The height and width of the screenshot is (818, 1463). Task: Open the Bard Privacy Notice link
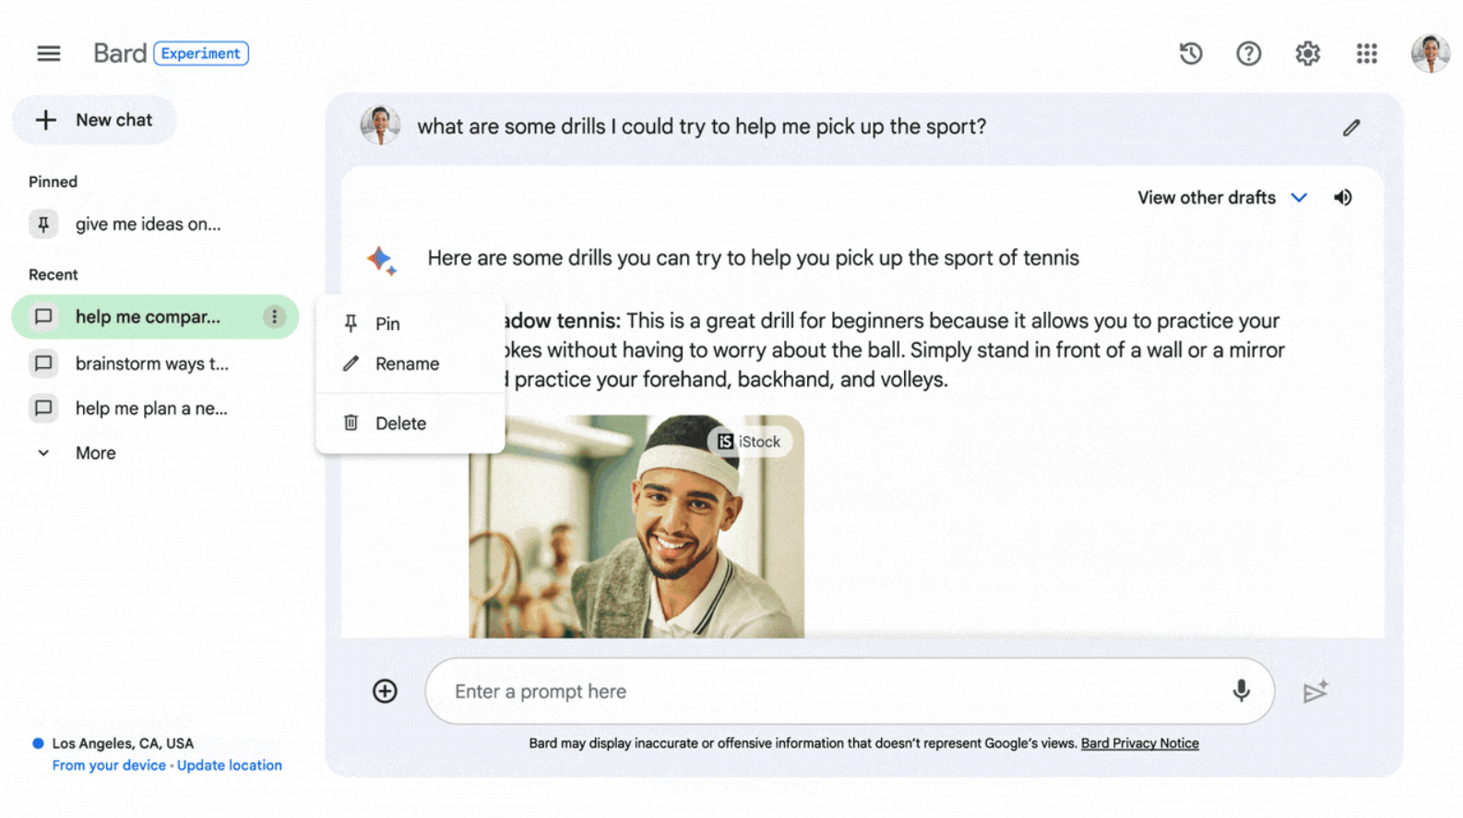(x=1139, y=743)
